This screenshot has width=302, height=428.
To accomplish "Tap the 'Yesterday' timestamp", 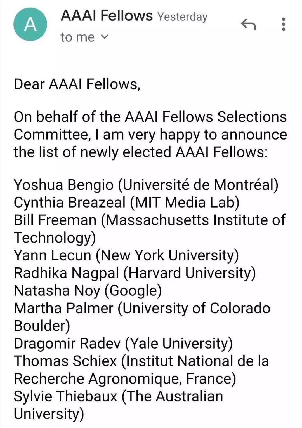I will point(182,17).
